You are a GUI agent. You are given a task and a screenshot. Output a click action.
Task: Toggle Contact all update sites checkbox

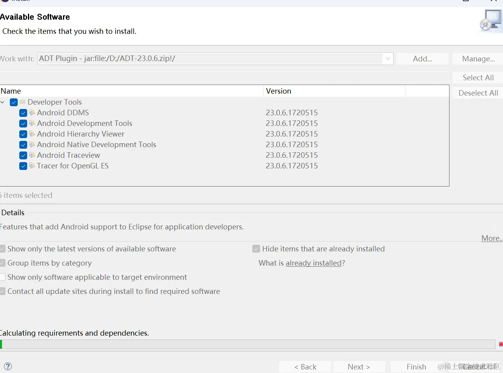coord(2,292)
